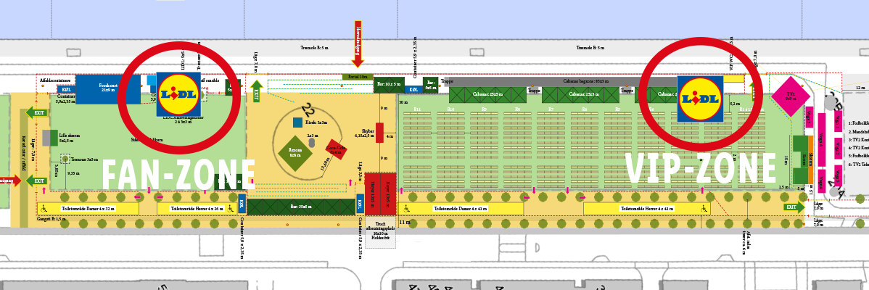The height and width of the screenshot is (290, 869).
Task: Select the second Cabanas 25x5 m block between the Trappe boxes
Action: pyautogui.click(x=581, y=95)
